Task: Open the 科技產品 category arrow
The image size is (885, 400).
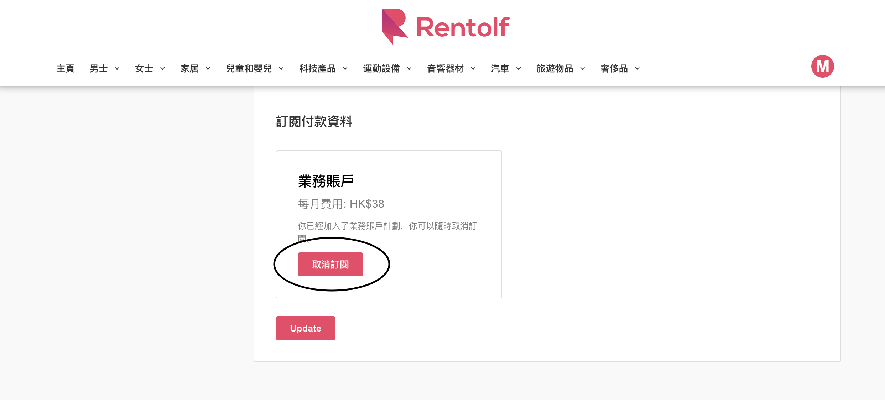Action: coord(345,68)
